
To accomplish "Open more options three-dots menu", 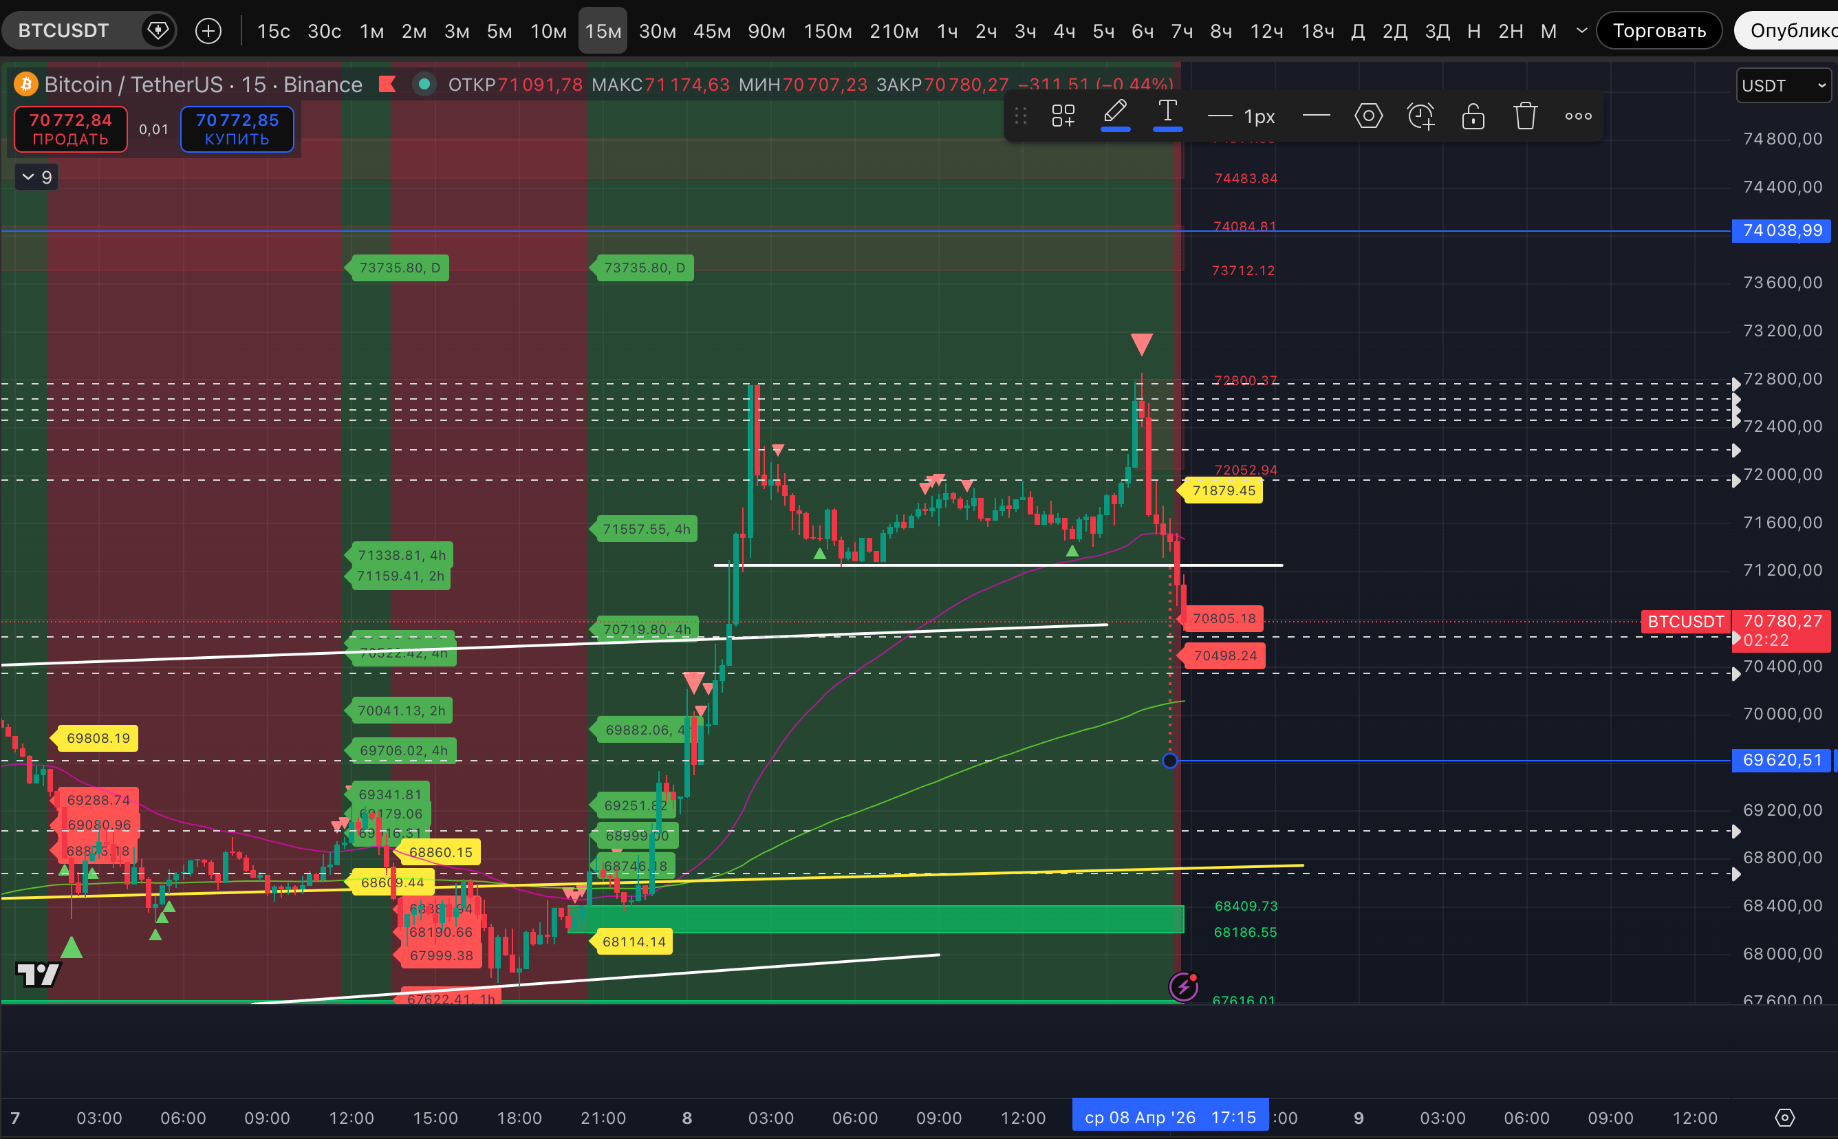I will (x=1578, y=116).
